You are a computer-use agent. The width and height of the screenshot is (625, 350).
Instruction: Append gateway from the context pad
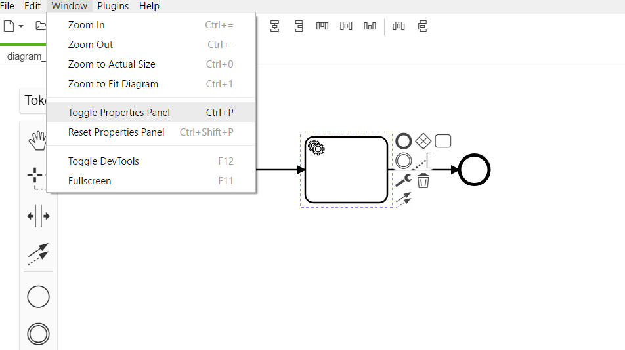point(423,141)
